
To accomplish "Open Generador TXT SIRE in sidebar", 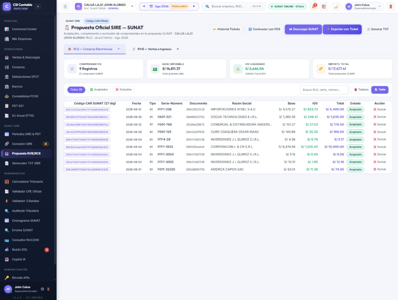I will click(x=26, y=163).
